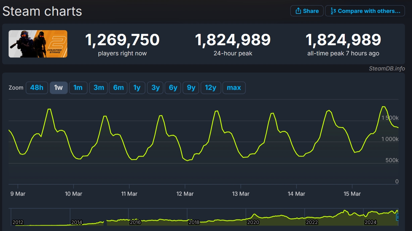
Task: Show the max chart range
Action: point(234,88)
